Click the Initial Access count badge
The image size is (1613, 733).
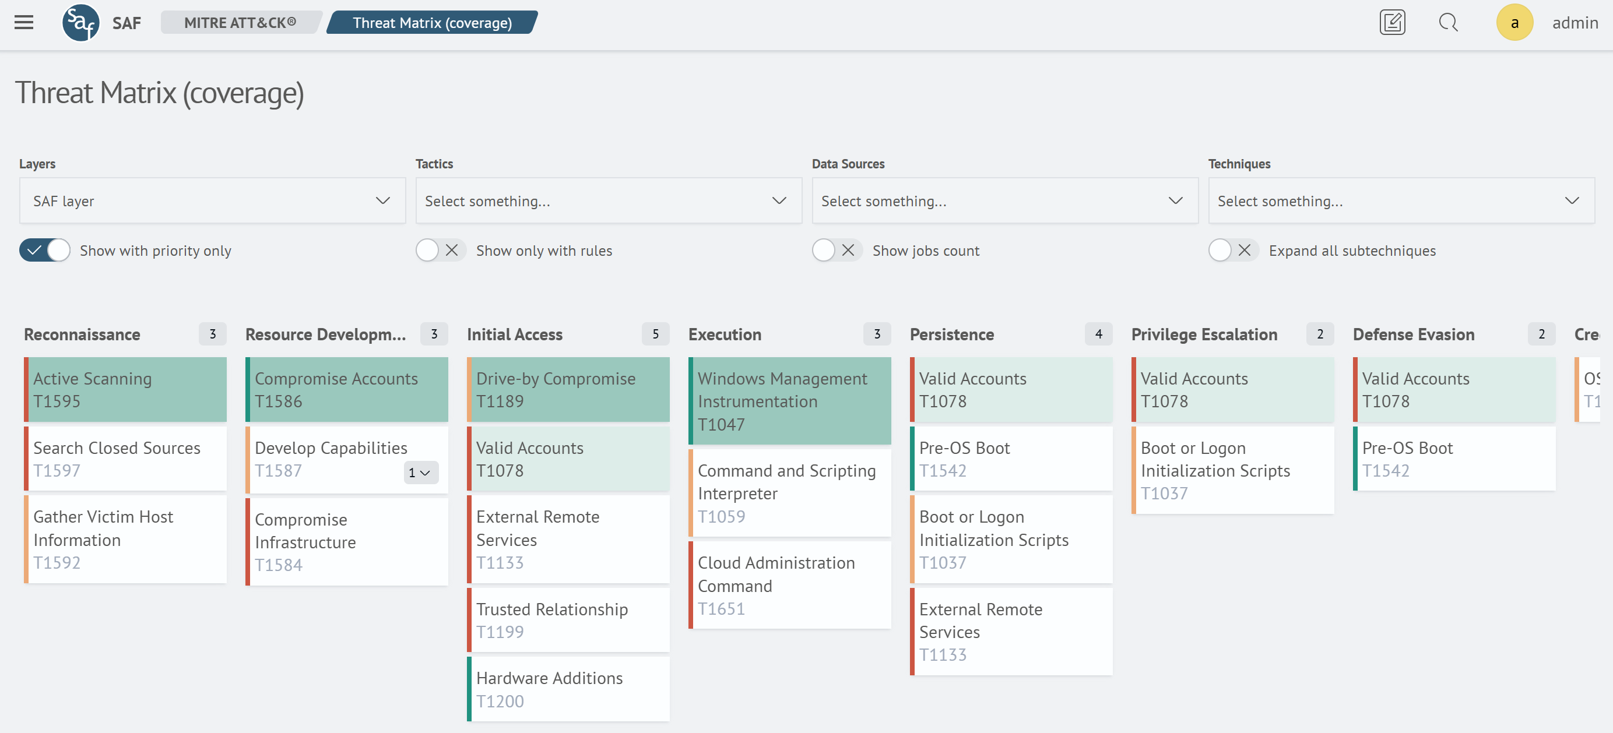click(x=655, y=334)
